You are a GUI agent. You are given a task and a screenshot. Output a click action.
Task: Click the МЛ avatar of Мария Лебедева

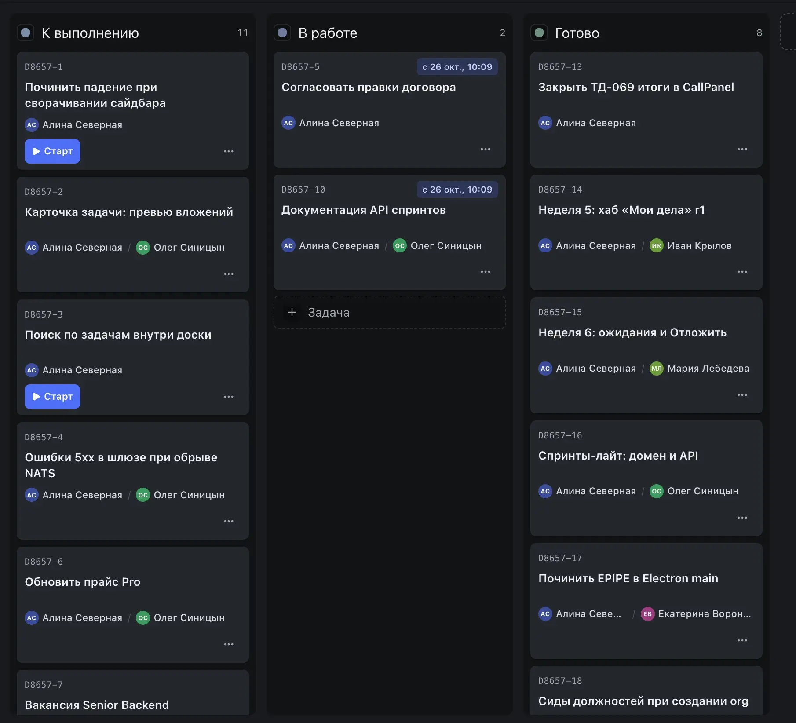pyautogui.click(x=657, y=369)
